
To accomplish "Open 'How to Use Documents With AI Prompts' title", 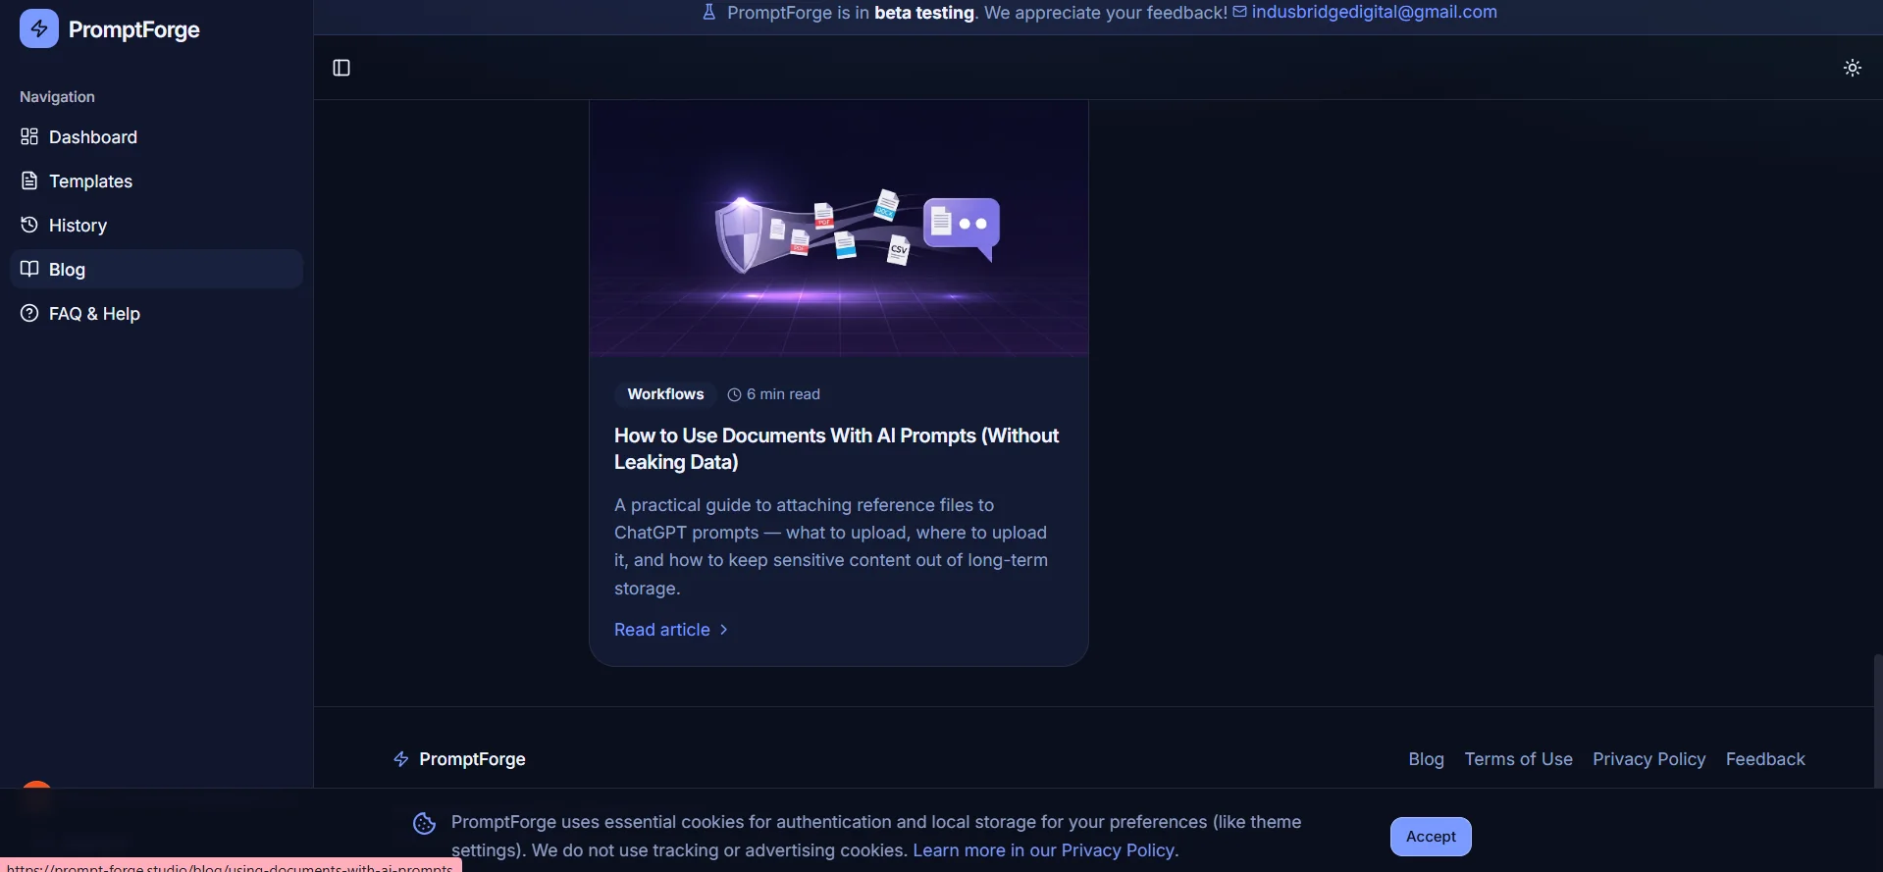I will 836,448.
